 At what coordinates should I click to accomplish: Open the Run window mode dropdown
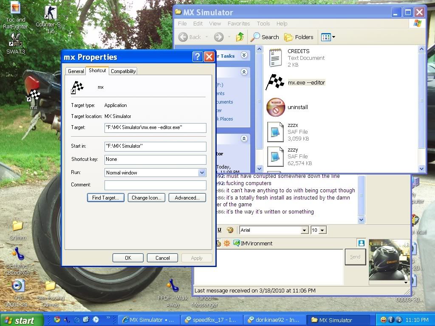point(202,173)
